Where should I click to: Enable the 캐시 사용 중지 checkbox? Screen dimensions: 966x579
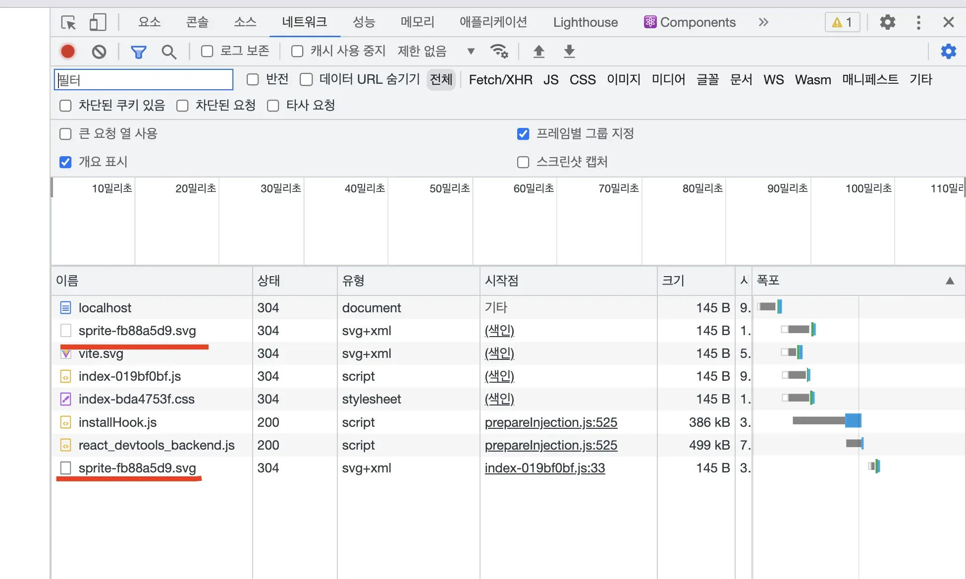(297, 51)
